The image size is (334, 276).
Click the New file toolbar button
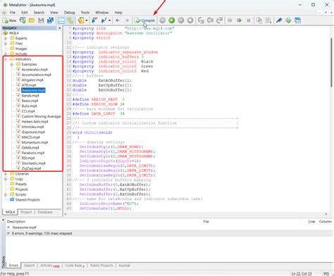click(9, 20)
